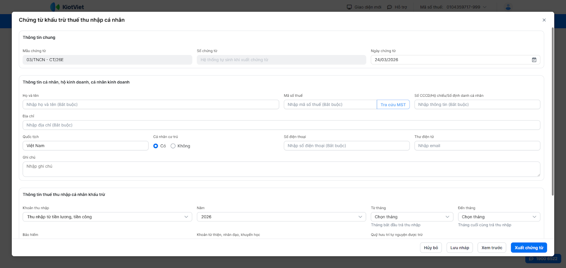Click the user profile avatar icon
Image resolution: width=566 pixels, height=268 pixels.
coord(508,7)
